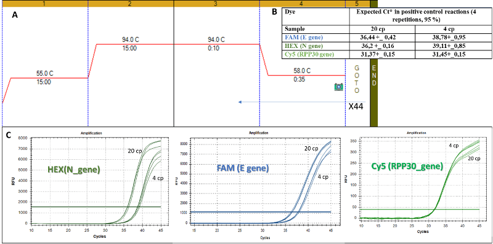Click the 15:00 time under 55.0 C
The width and height of the screenshot is (493, 244).
(44, 83)
